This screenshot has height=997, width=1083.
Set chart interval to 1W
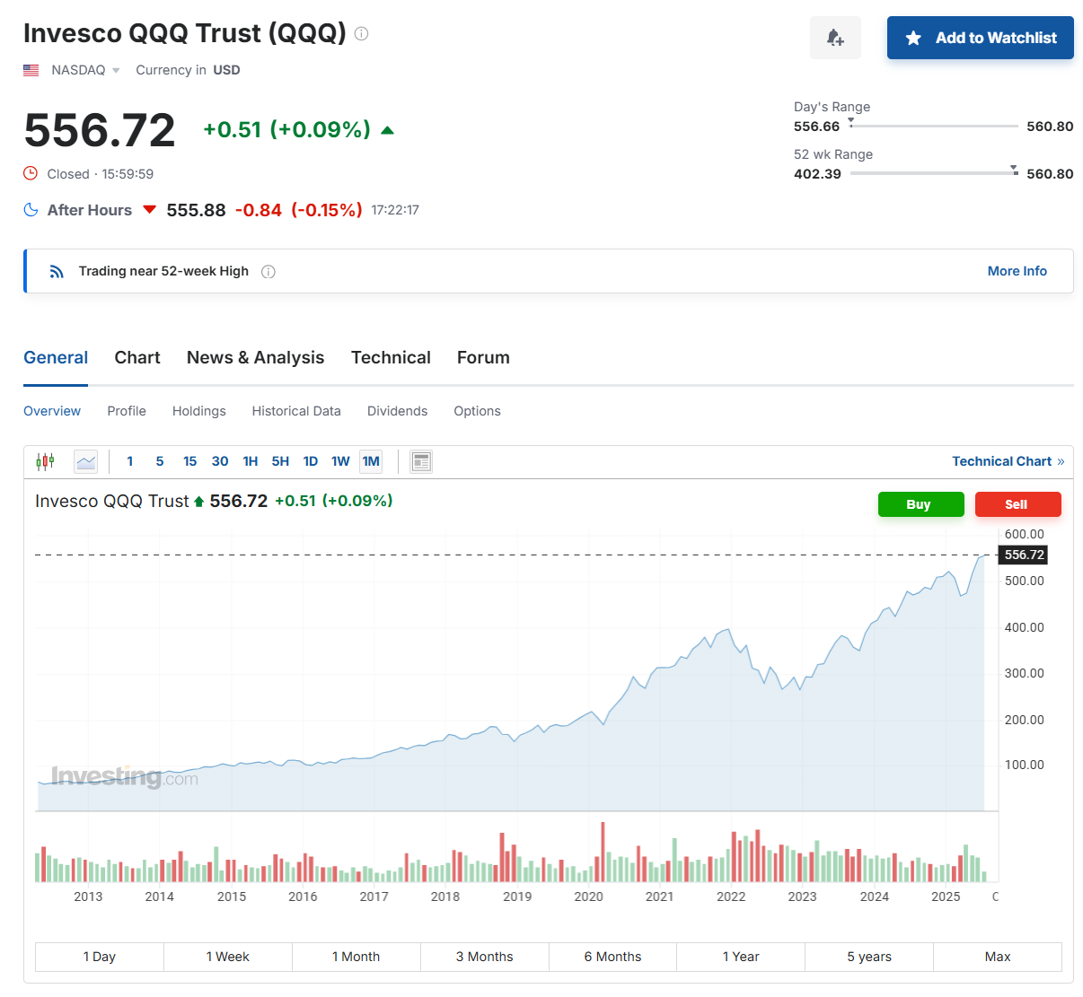340,461
